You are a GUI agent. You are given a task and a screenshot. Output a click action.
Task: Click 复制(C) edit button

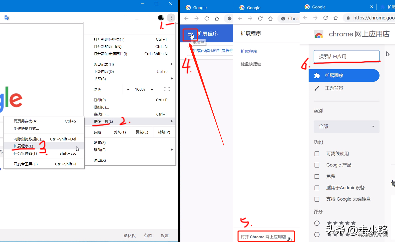(142, 132)
